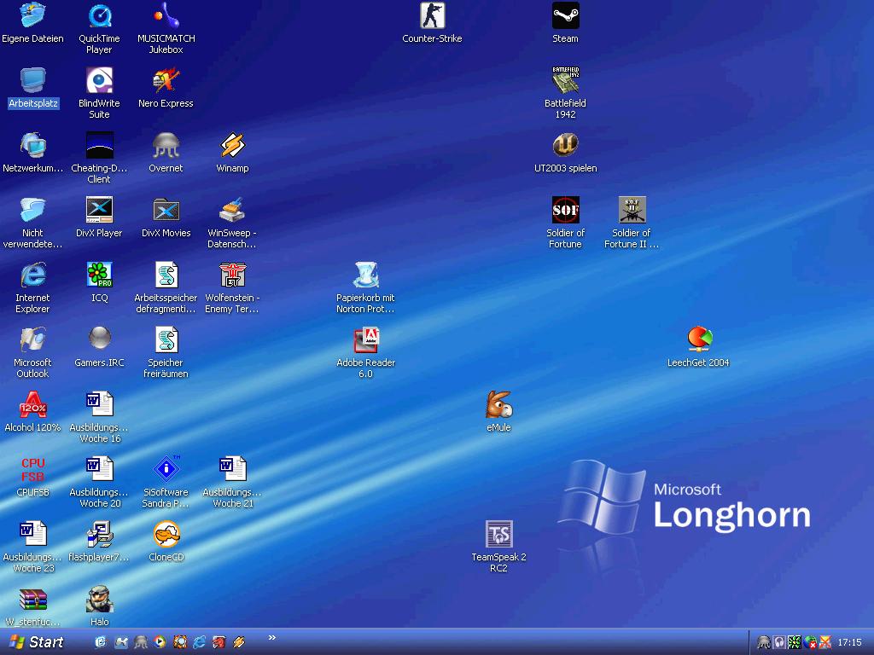Open the Overnet desktop shortcut
874x655 pixels.
pyautogui.click(x=166, y=145)
